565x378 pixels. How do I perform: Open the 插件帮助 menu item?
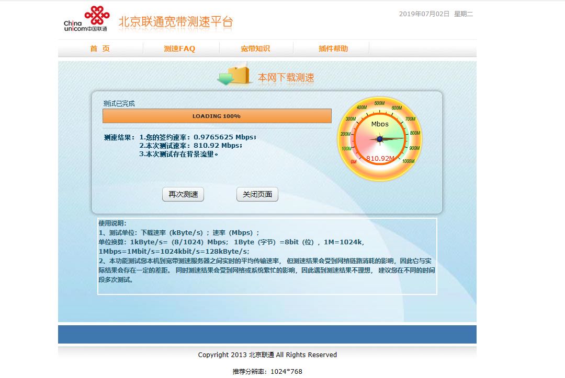[333, 49]
